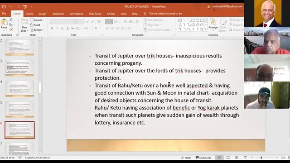
Task: Switch to the Transitions tab
Action: click(58, 14)
